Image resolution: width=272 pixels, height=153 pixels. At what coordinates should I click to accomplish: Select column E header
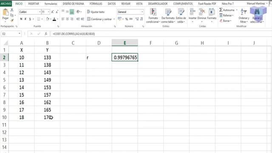point(125,43)
